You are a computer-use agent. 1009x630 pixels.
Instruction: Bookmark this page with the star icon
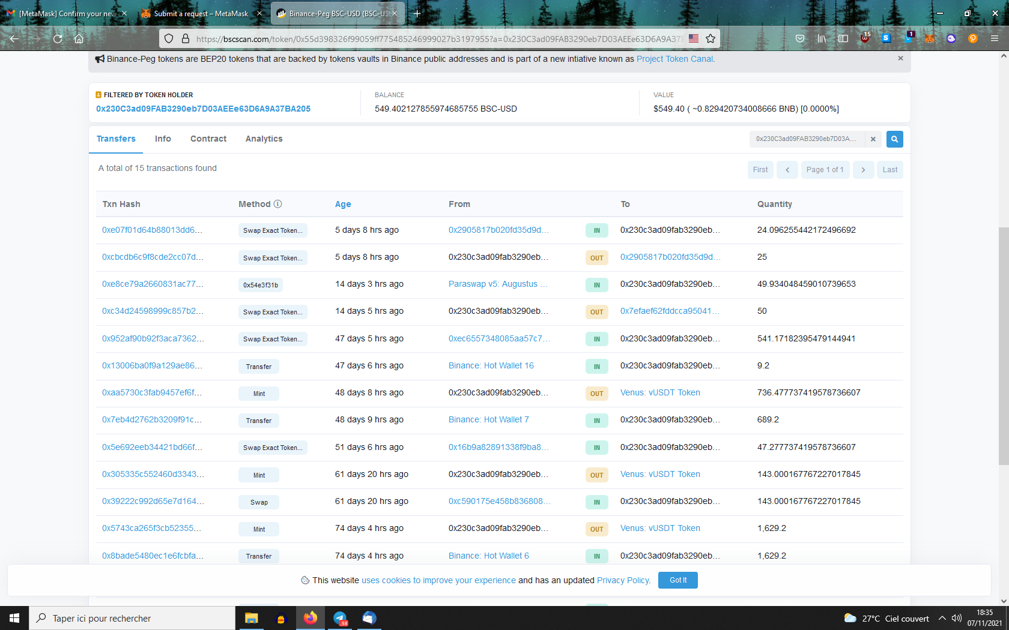tap(711, 38)
